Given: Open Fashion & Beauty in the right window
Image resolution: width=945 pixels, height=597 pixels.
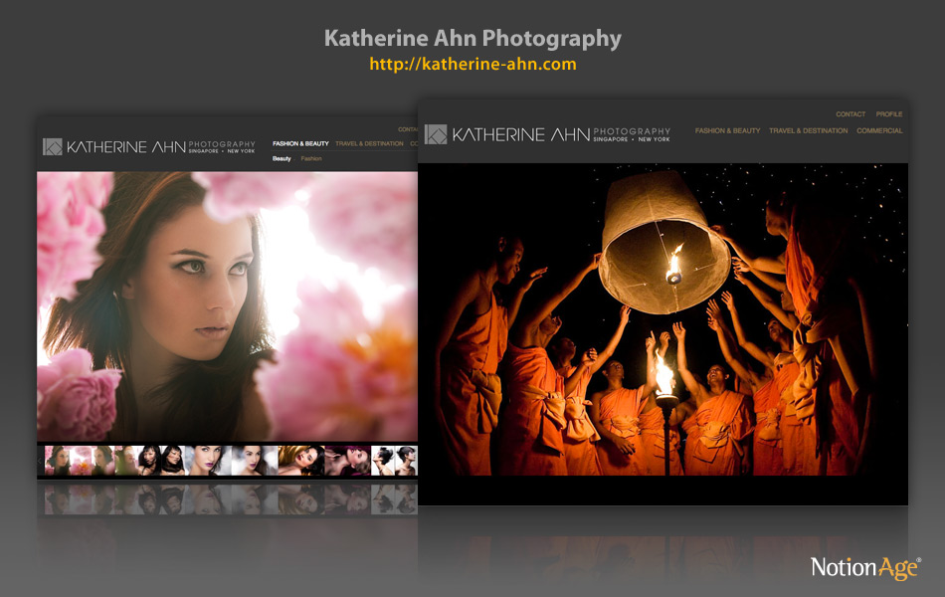Looking at the screenshot, I should (727, 130).
